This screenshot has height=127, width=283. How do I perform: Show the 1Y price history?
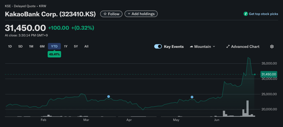[66, 46]
